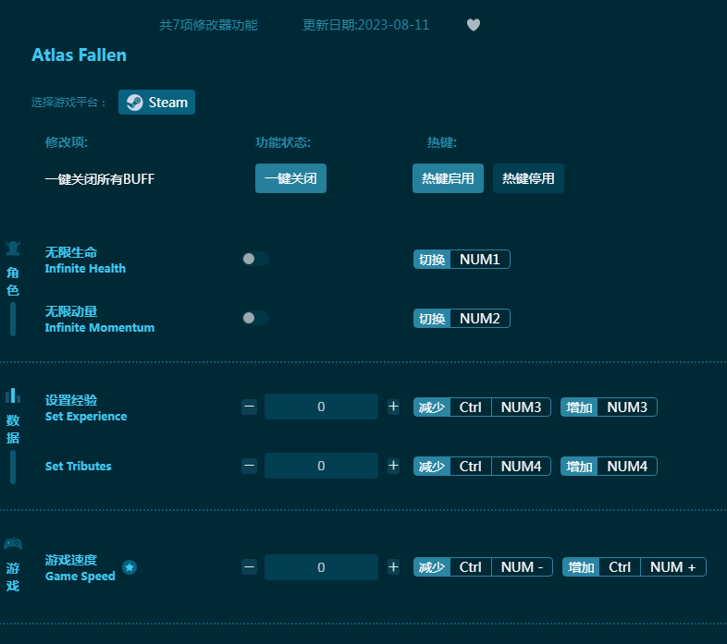This screenshot has height=644, width=727.
Task: Click the heart favorite icon
Action: pyautogui.click(x=473, y=25)
